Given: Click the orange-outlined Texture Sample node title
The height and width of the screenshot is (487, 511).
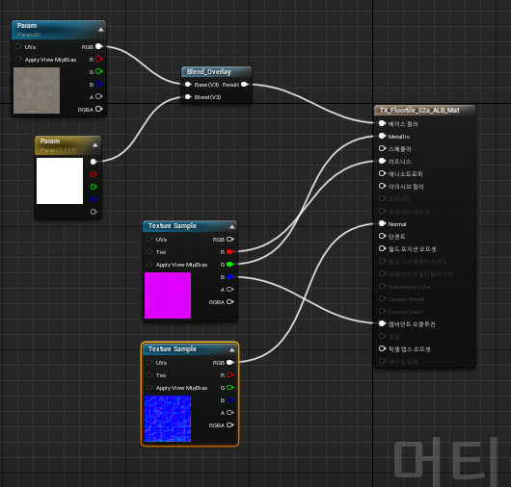Looking at the screenshot, I should [173, 349].
